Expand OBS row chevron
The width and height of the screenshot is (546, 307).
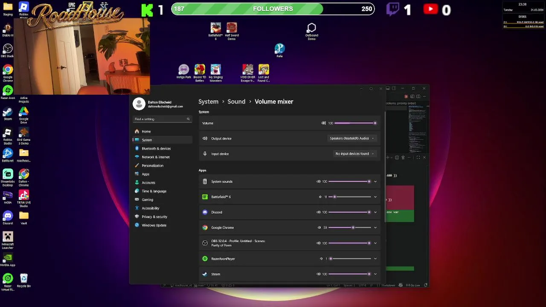coord(375,243)
